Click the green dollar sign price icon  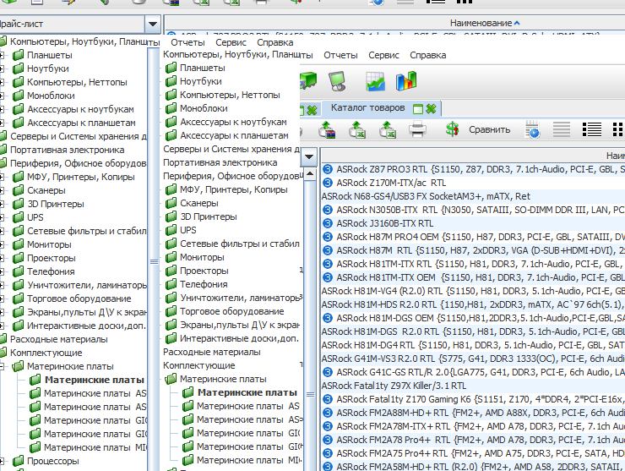[x=452, y=129]
